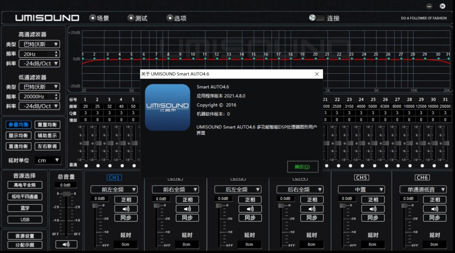
Task: Mute the rear-right 后右全频 channel speaker
Action: (312, 209)
